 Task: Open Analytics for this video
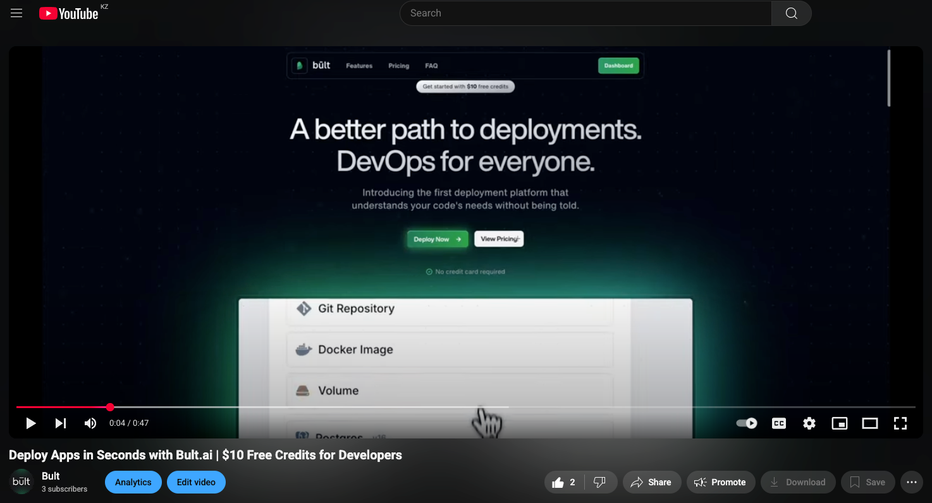133,481
